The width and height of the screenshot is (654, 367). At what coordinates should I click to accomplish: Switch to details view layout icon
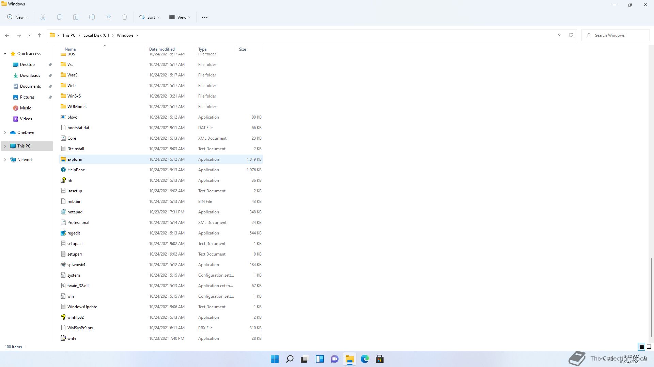click(641, 347)
